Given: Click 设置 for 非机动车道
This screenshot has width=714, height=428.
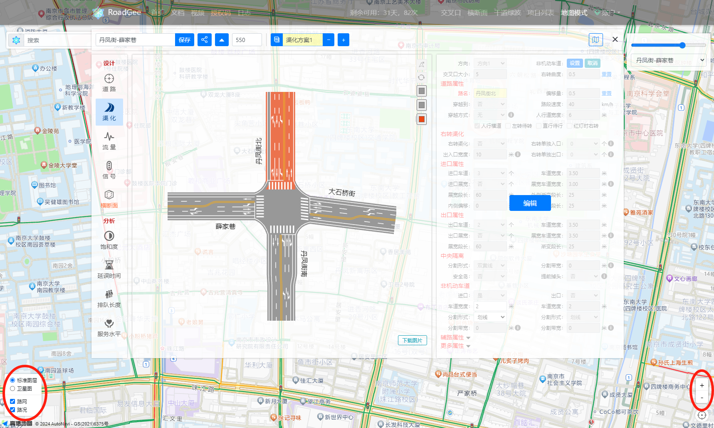Looking at the screenshot, I should coord(575,63).
